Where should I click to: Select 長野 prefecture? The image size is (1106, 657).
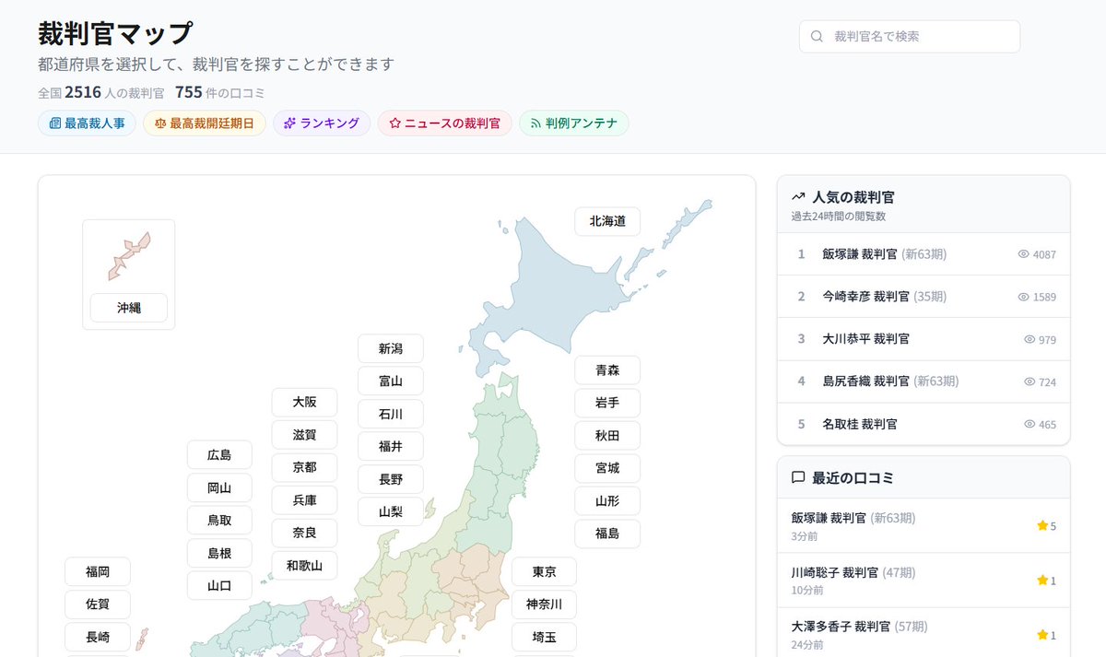pos(391,479)
